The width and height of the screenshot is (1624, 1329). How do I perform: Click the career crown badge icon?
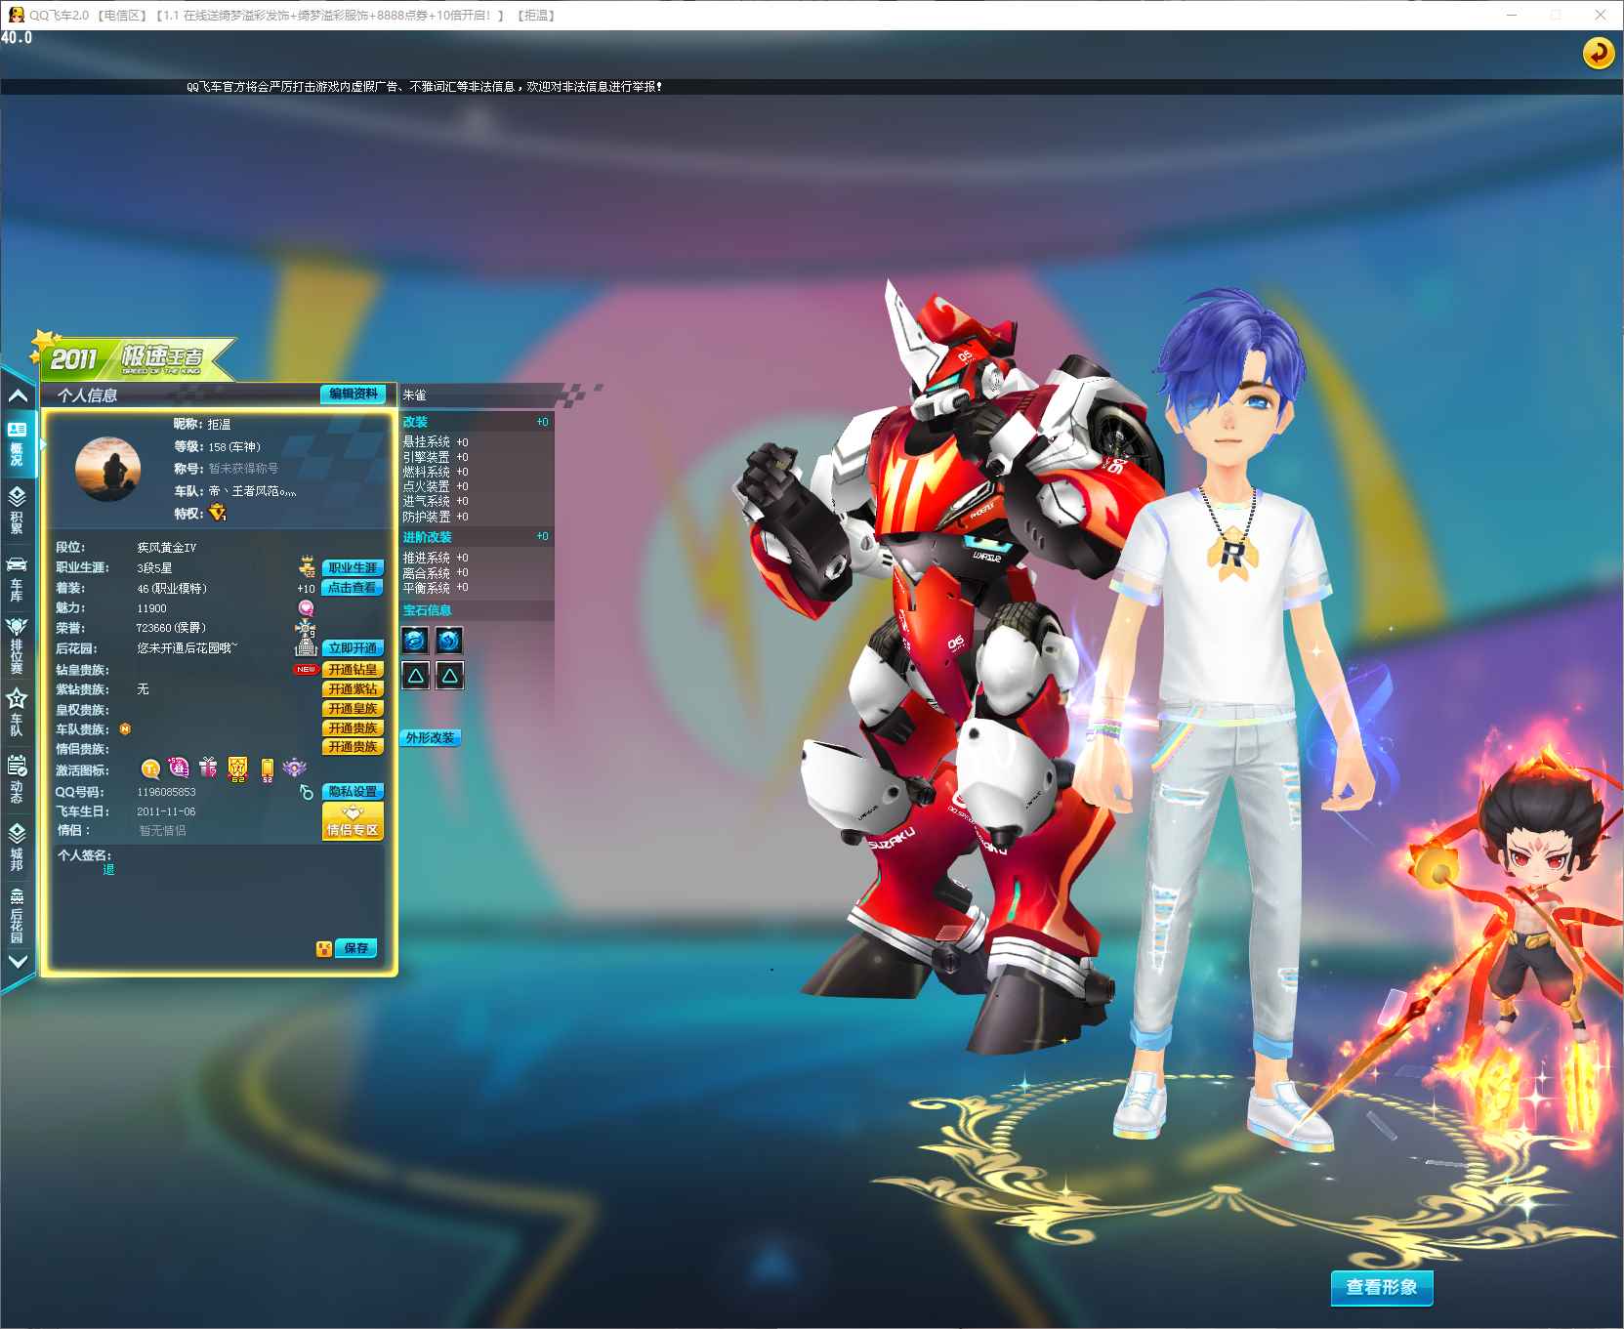pos(307,566)
